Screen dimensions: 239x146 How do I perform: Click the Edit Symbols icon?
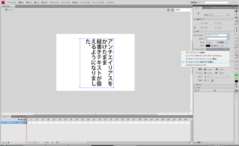click(x=172, y=10)
